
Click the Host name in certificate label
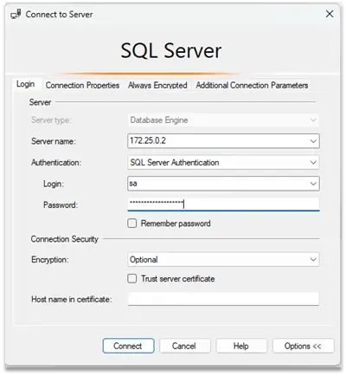[72, 299]
